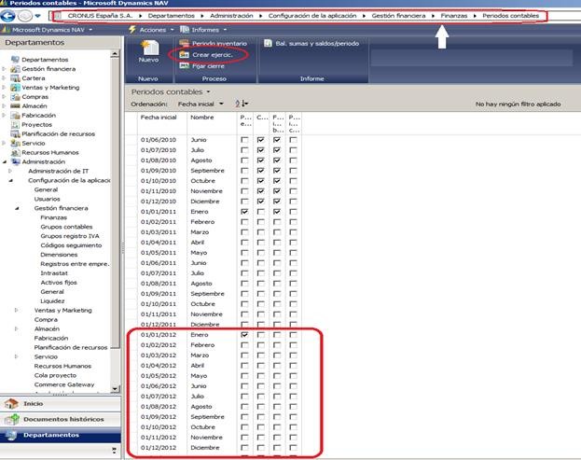Open the Informes menu
This screenshot has width=581, height=460.
pyautogui.click(x=203, y=30)
